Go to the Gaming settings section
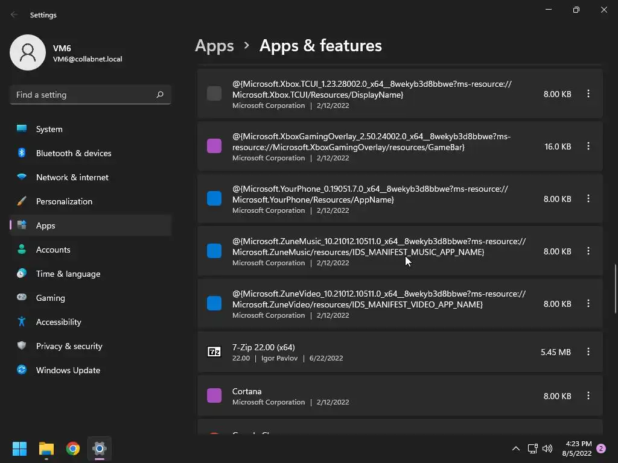This screenshot has height=463, width=618. click(51, 298)
